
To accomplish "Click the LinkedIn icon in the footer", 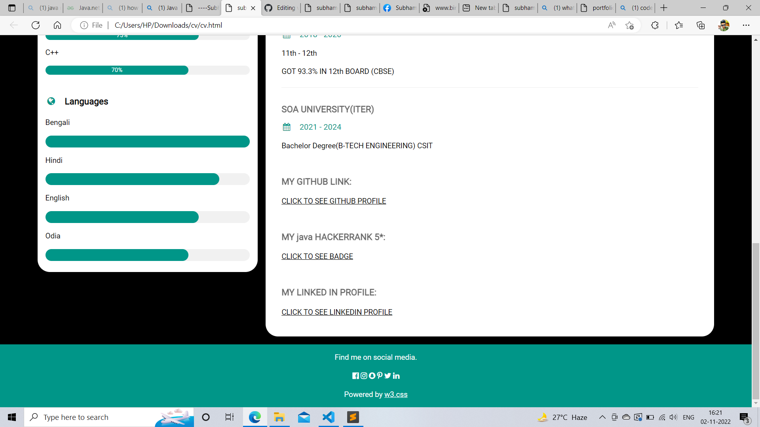I will [396, 376].
